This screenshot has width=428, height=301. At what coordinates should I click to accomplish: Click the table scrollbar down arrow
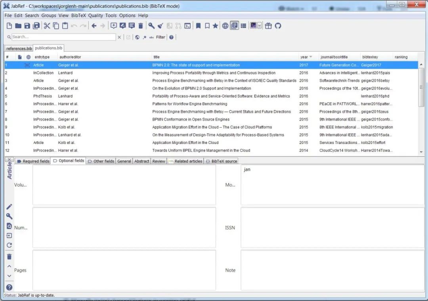click(x=421, y=152)
